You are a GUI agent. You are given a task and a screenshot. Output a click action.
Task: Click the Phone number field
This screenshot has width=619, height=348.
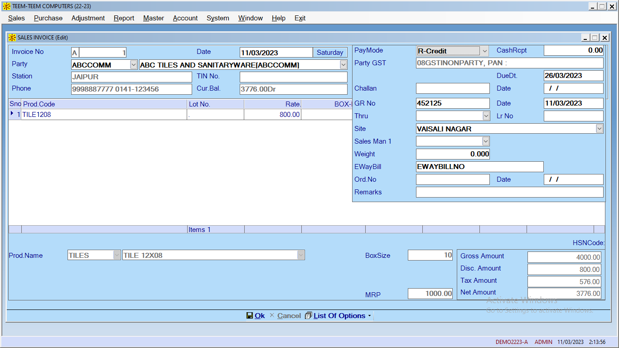pos(131,89)
